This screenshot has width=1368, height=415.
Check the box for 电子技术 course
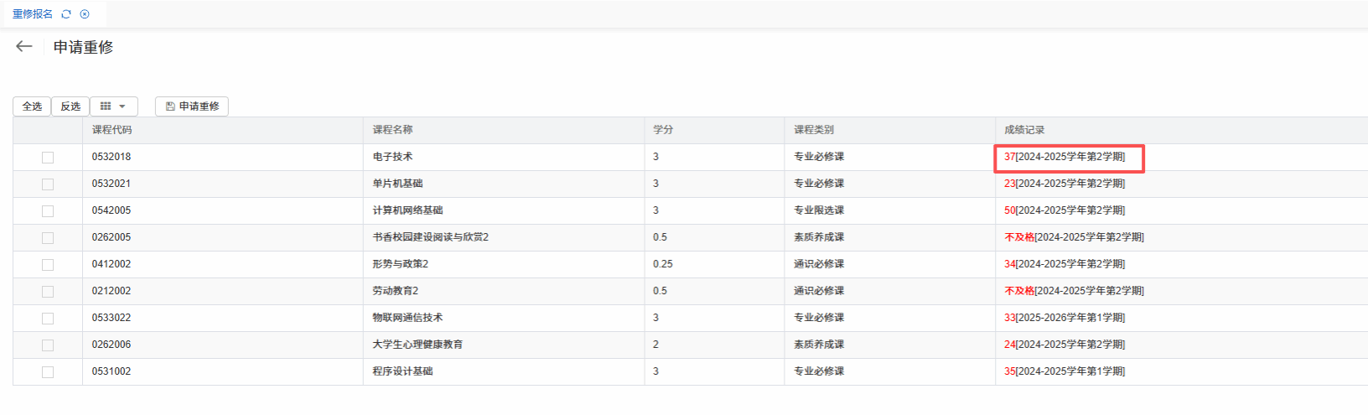[x=48, y=158]
